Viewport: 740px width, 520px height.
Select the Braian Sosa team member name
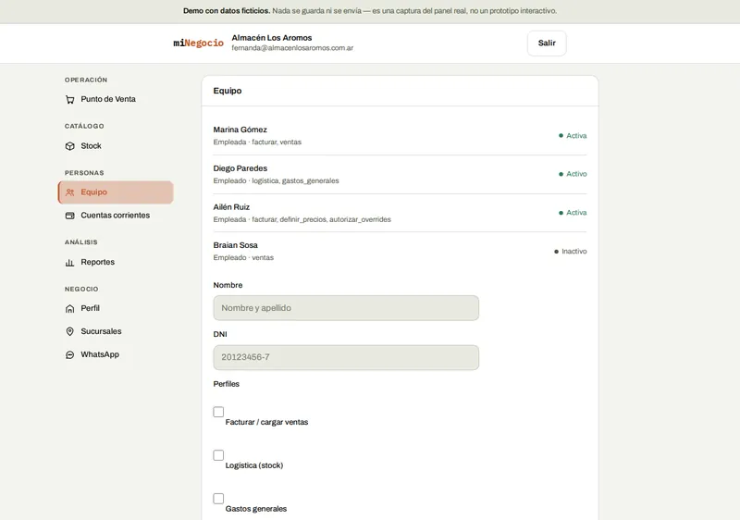pyautogui.click(x=236, y=245)
